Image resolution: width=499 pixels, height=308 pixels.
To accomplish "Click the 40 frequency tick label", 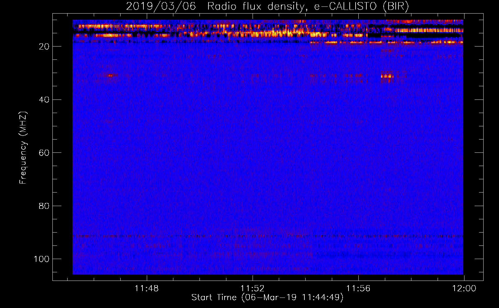I will pos(44,99).
